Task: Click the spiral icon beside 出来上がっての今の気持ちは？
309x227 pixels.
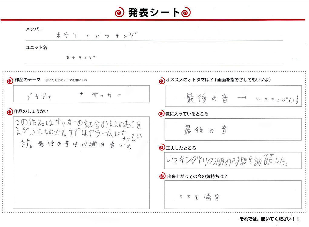Action: pyautogui.click(x=162, y=176)
